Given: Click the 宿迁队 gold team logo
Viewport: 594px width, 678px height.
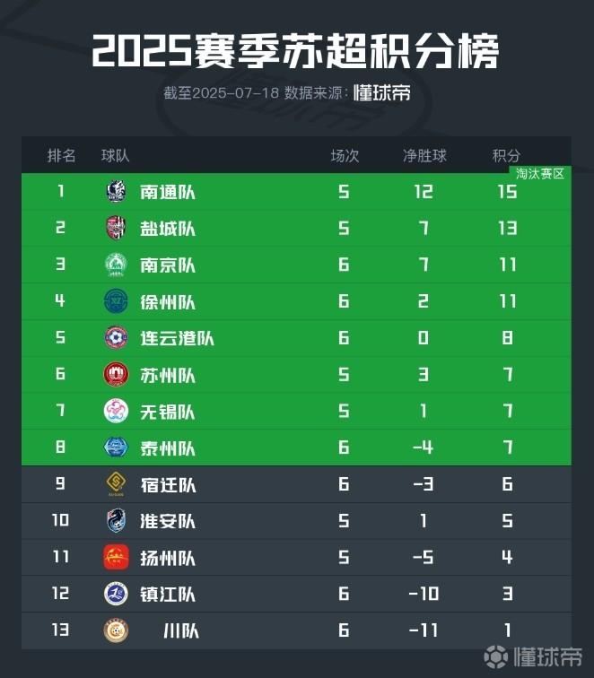Looking at the screenshot, I should [x=116, y=484].
